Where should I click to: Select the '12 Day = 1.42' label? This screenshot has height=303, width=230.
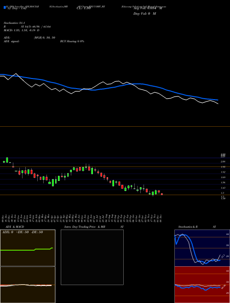click(x=16, y=8)
